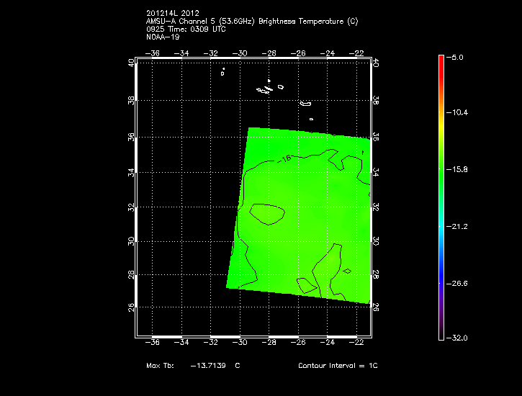
Task: Click the -10.4 color scale label
Action: [460, 113]
